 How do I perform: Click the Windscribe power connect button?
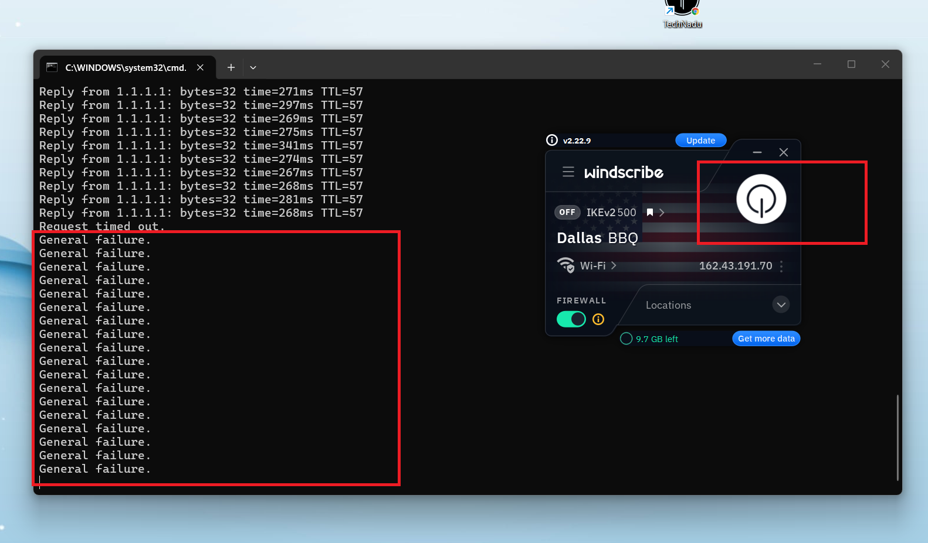pos(761,199)
